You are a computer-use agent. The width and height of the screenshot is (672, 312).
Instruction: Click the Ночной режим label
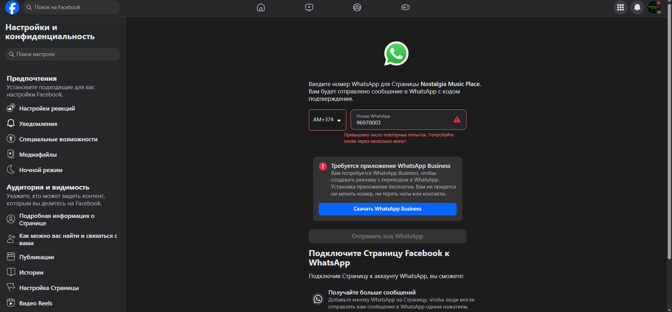[41, 170]
